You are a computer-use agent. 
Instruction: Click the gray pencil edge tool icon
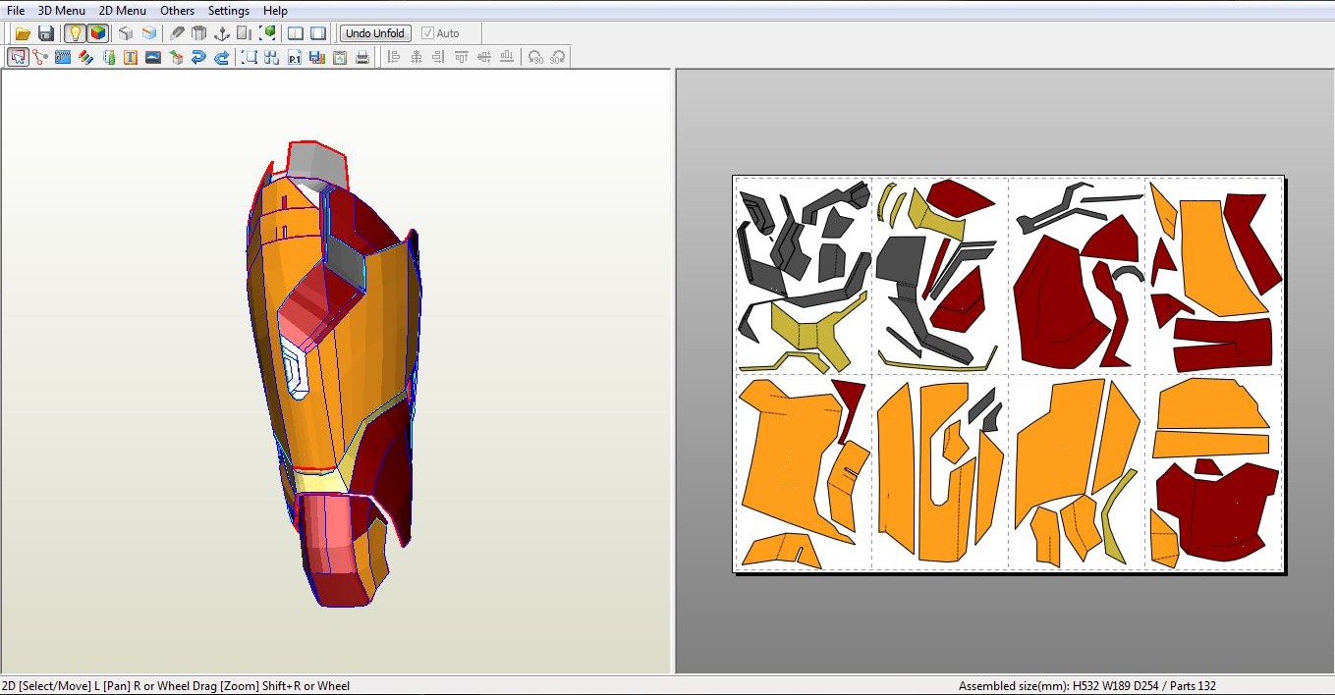(177, 33)
